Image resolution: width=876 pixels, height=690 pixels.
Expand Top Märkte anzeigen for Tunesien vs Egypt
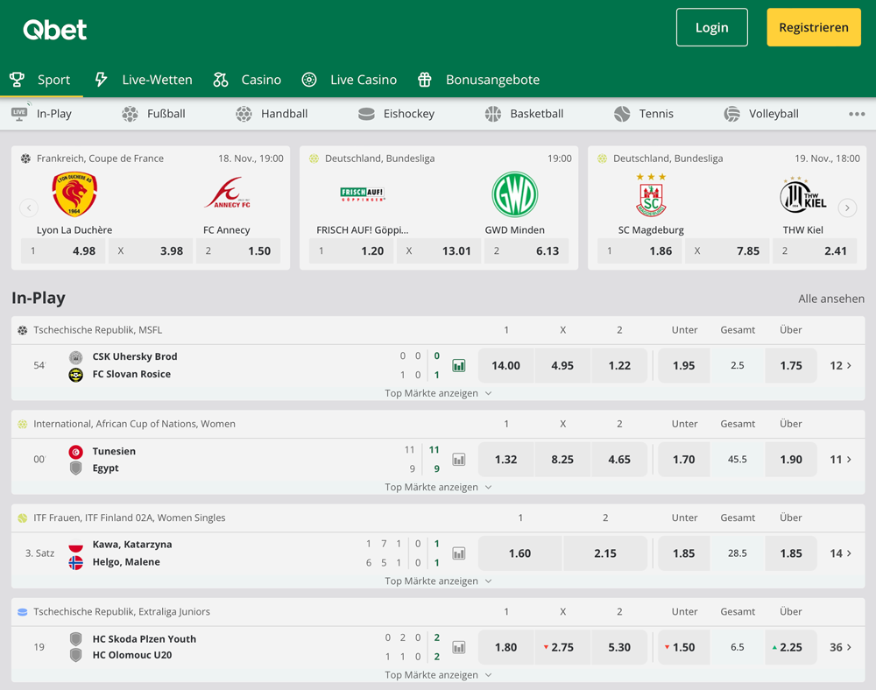[x=438, y=487]
